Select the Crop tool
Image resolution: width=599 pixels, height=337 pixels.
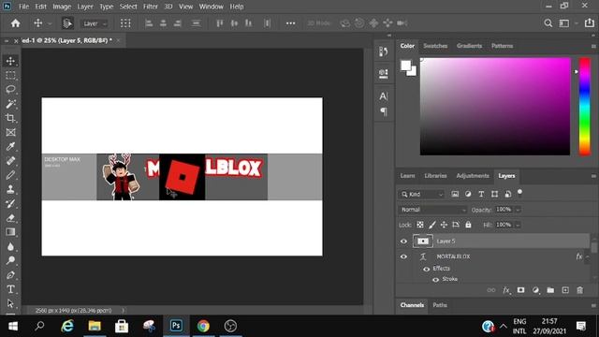10,118
